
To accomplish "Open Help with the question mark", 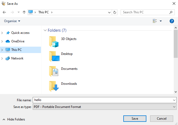I will point(172,21).
